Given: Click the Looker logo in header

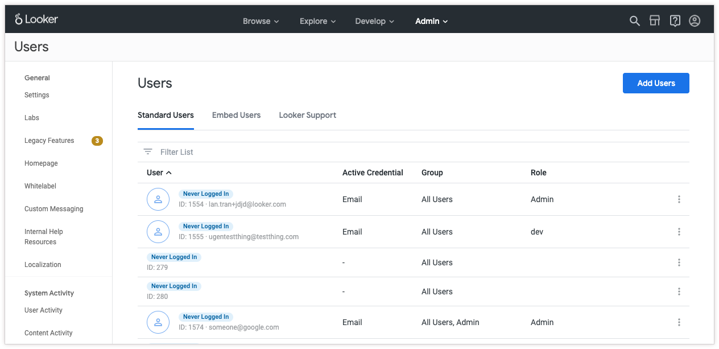Looking at the screenshot, I should pyautogui.click(x=36, y=19).
